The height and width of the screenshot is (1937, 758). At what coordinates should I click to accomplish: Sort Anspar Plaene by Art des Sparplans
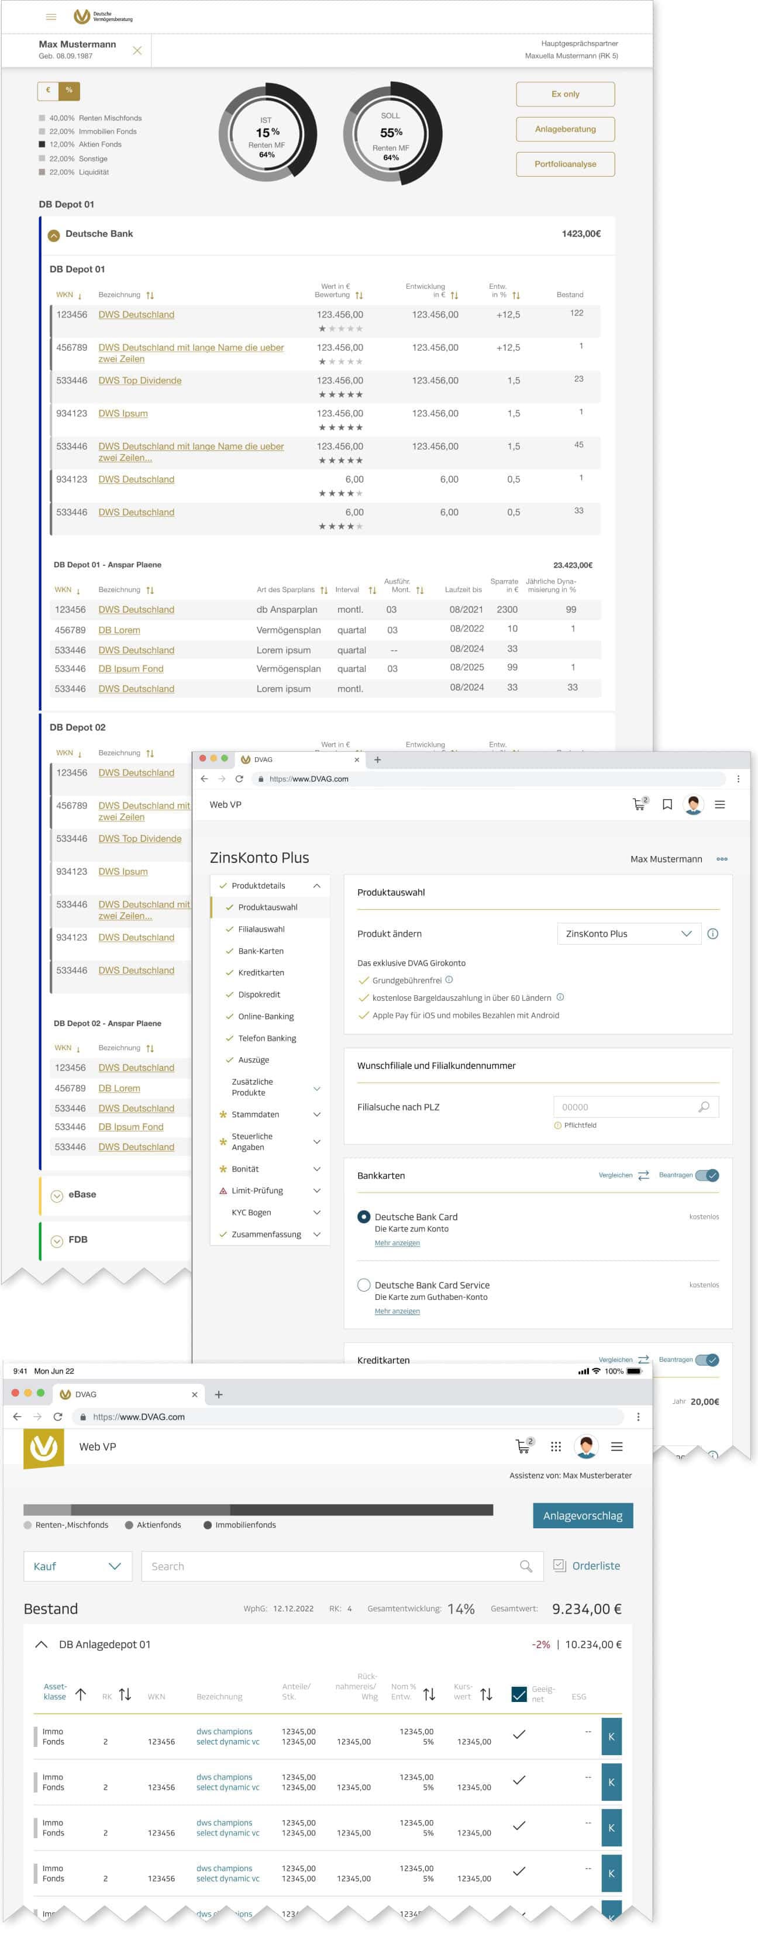[323, 589]
